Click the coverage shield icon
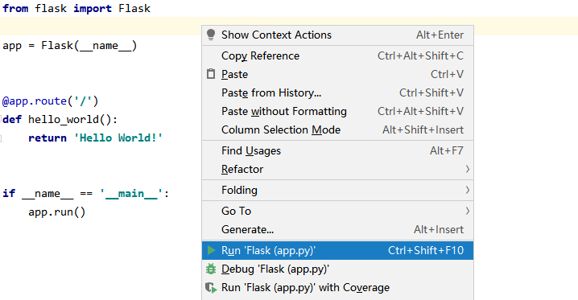Screen dimensions: 578x300 point(211,287)
